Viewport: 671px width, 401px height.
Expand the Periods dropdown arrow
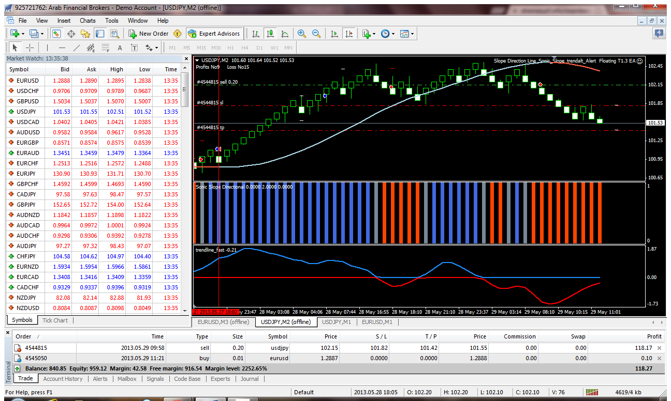pos(393,34)
